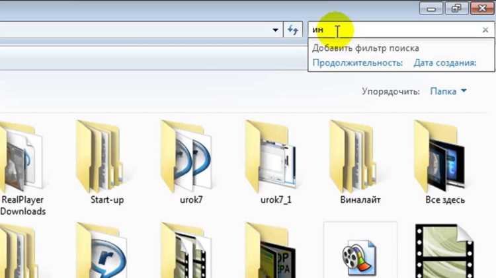Close the Explorer window

click(482, 8)
